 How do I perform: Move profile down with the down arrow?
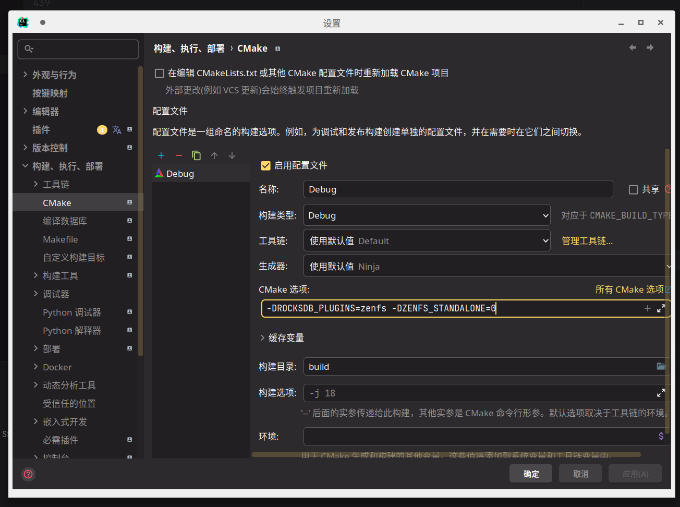click(232, 155)
